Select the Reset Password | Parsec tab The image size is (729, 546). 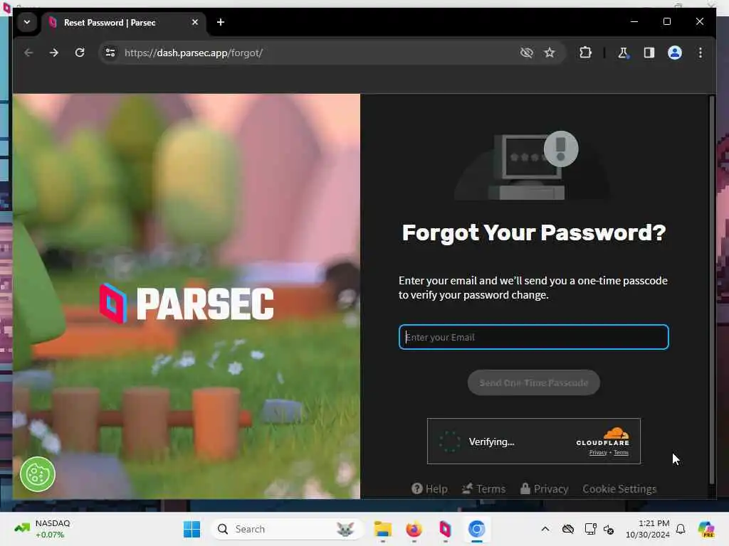click(124, 23)
